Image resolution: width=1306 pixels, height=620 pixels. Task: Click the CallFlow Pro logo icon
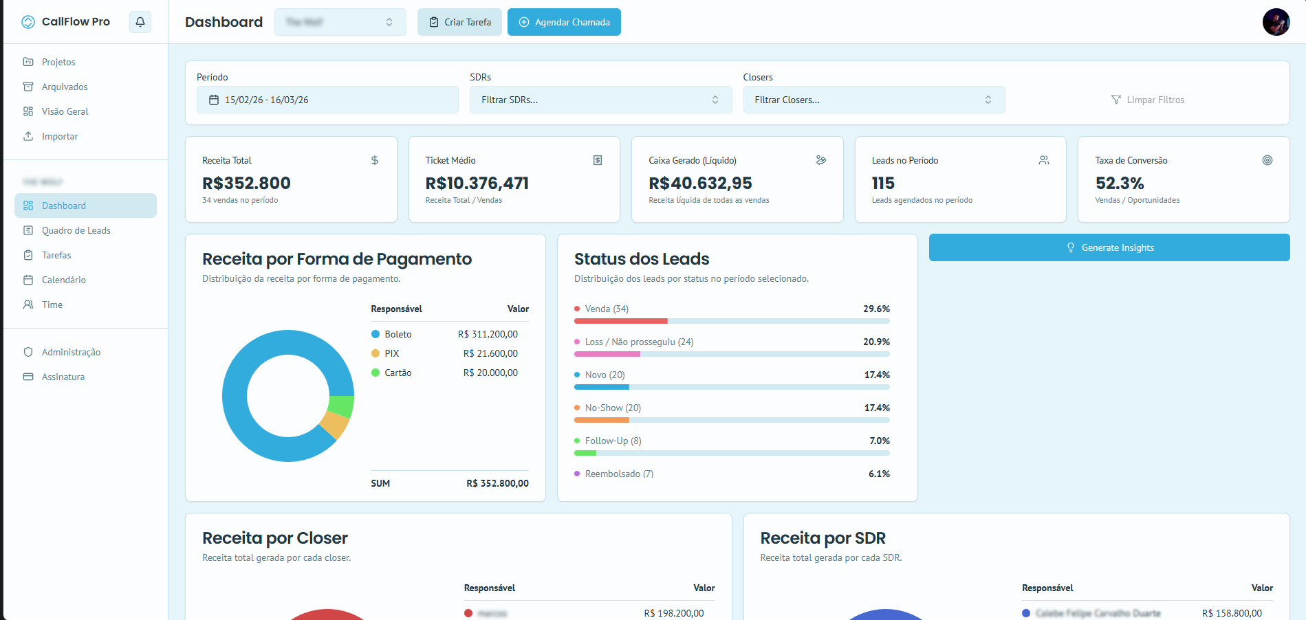(x=28, y=22)
